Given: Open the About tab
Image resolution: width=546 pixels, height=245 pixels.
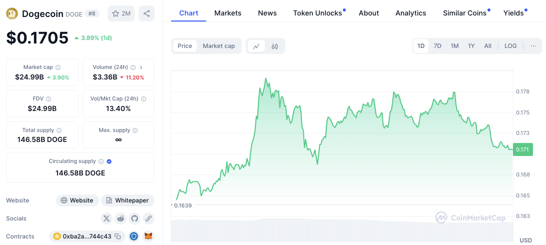Looking at the screenshot, I should (x=369, y=13).
